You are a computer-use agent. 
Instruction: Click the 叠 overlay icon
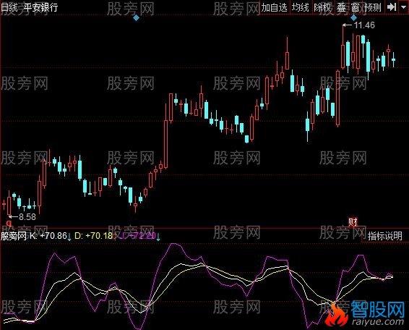341,7
